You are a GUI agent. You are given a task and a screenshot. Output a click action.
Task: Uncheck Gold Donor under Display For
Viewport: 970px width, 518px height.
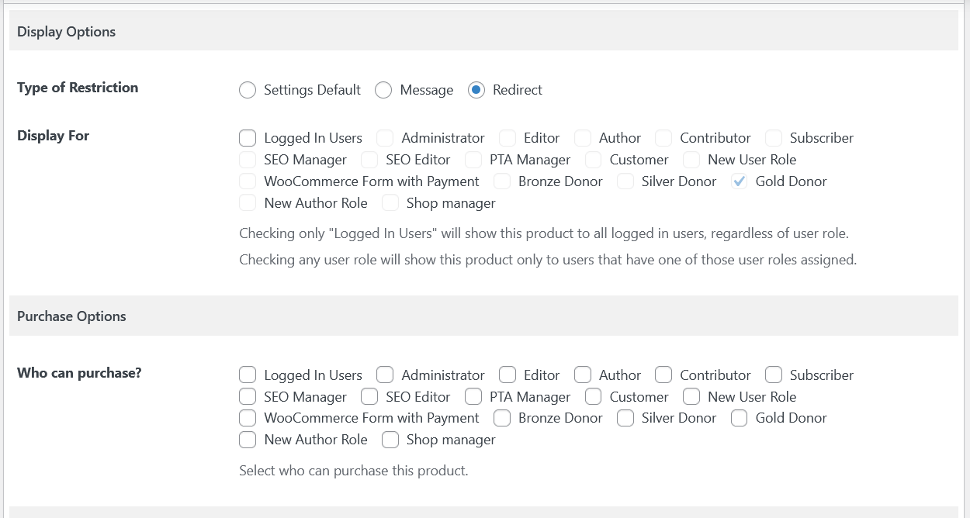tap(740, 181)
